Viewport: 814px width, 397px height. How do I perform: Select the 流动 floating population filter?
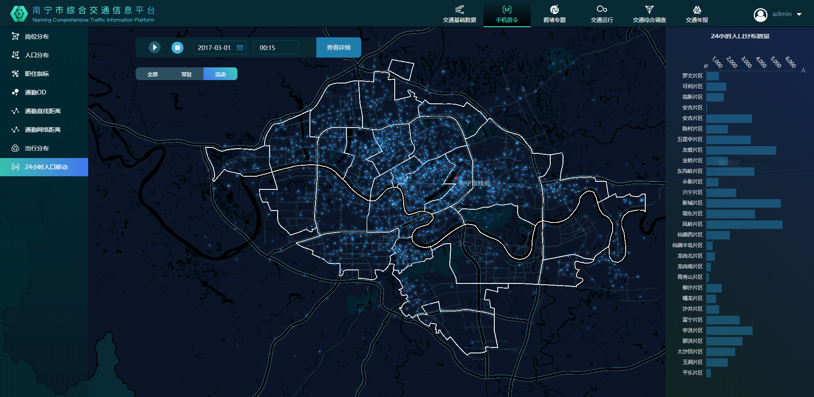click(x=220, y=74)
